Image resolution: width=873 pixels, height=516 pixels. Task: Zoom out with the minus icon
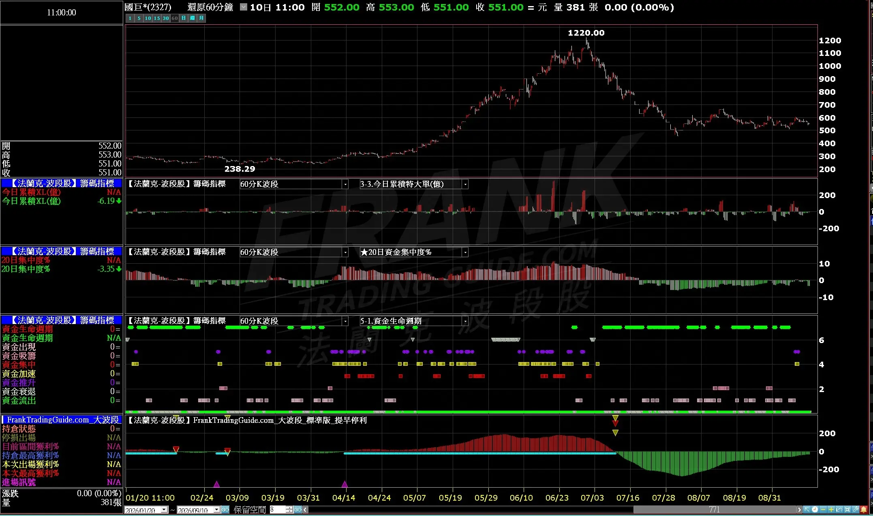(x=823, y=510)
